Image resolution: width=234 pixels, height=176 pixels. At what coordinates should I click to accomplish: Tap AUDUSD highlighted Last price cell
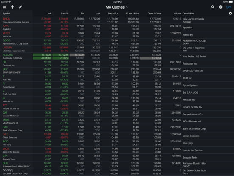point(42,55)
